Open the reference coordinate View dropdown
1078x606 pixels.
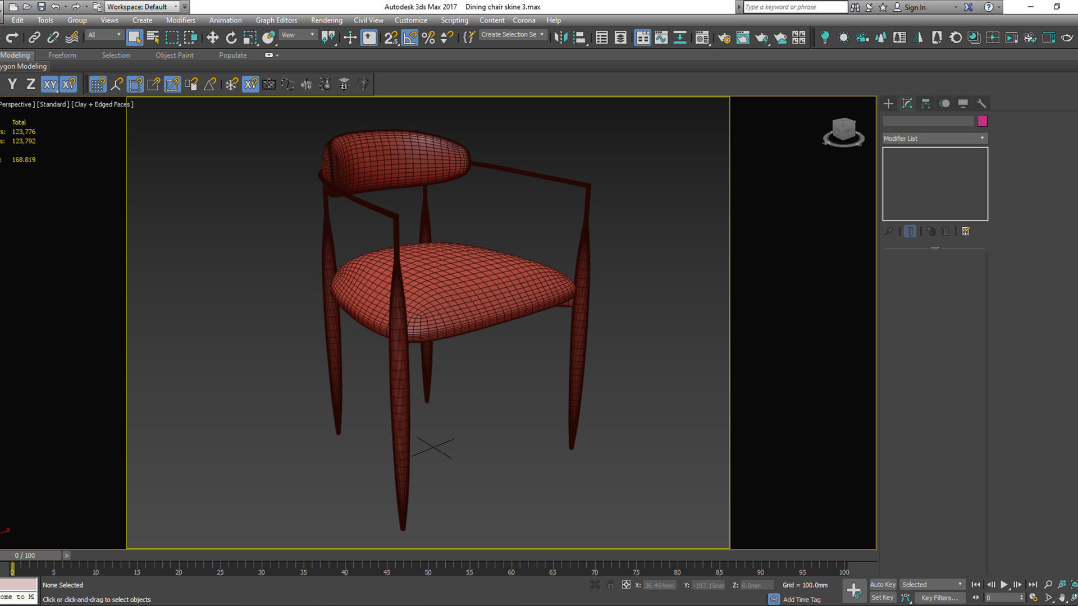[298, 35]
